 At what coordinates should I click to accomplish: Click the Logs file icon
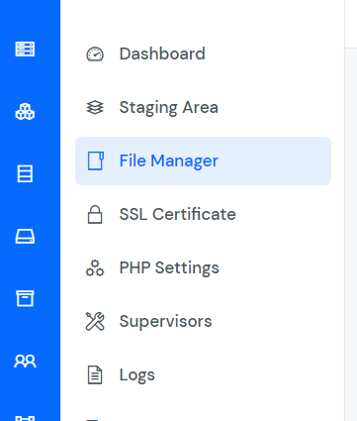[95, 374]
